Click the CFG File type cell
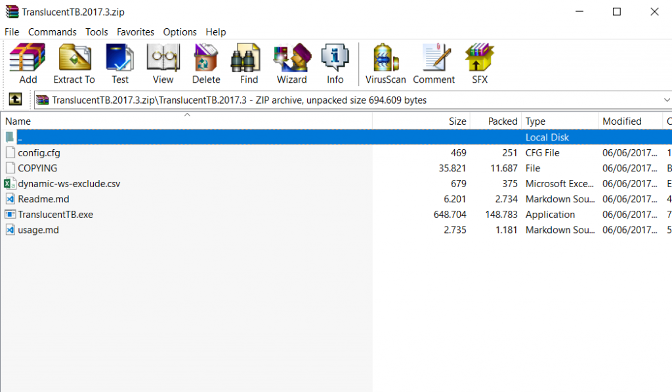 (x=543, y=153)
